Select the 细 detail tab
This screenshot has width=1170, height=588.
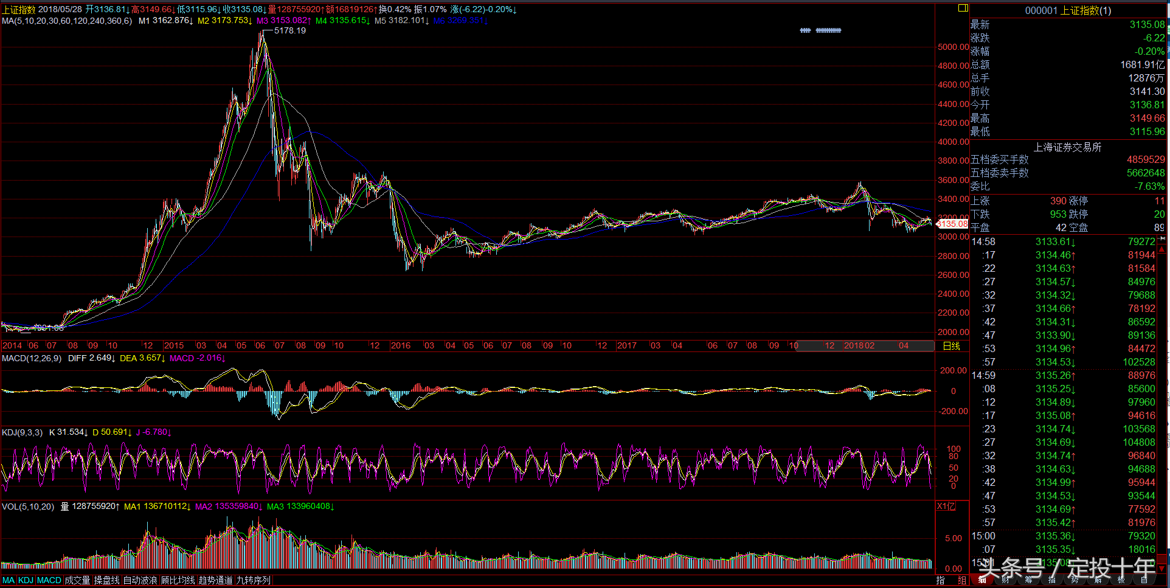982,579
